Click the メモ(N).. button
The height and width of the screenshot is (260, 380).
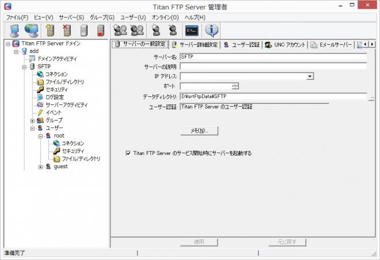tap(199, 131)
